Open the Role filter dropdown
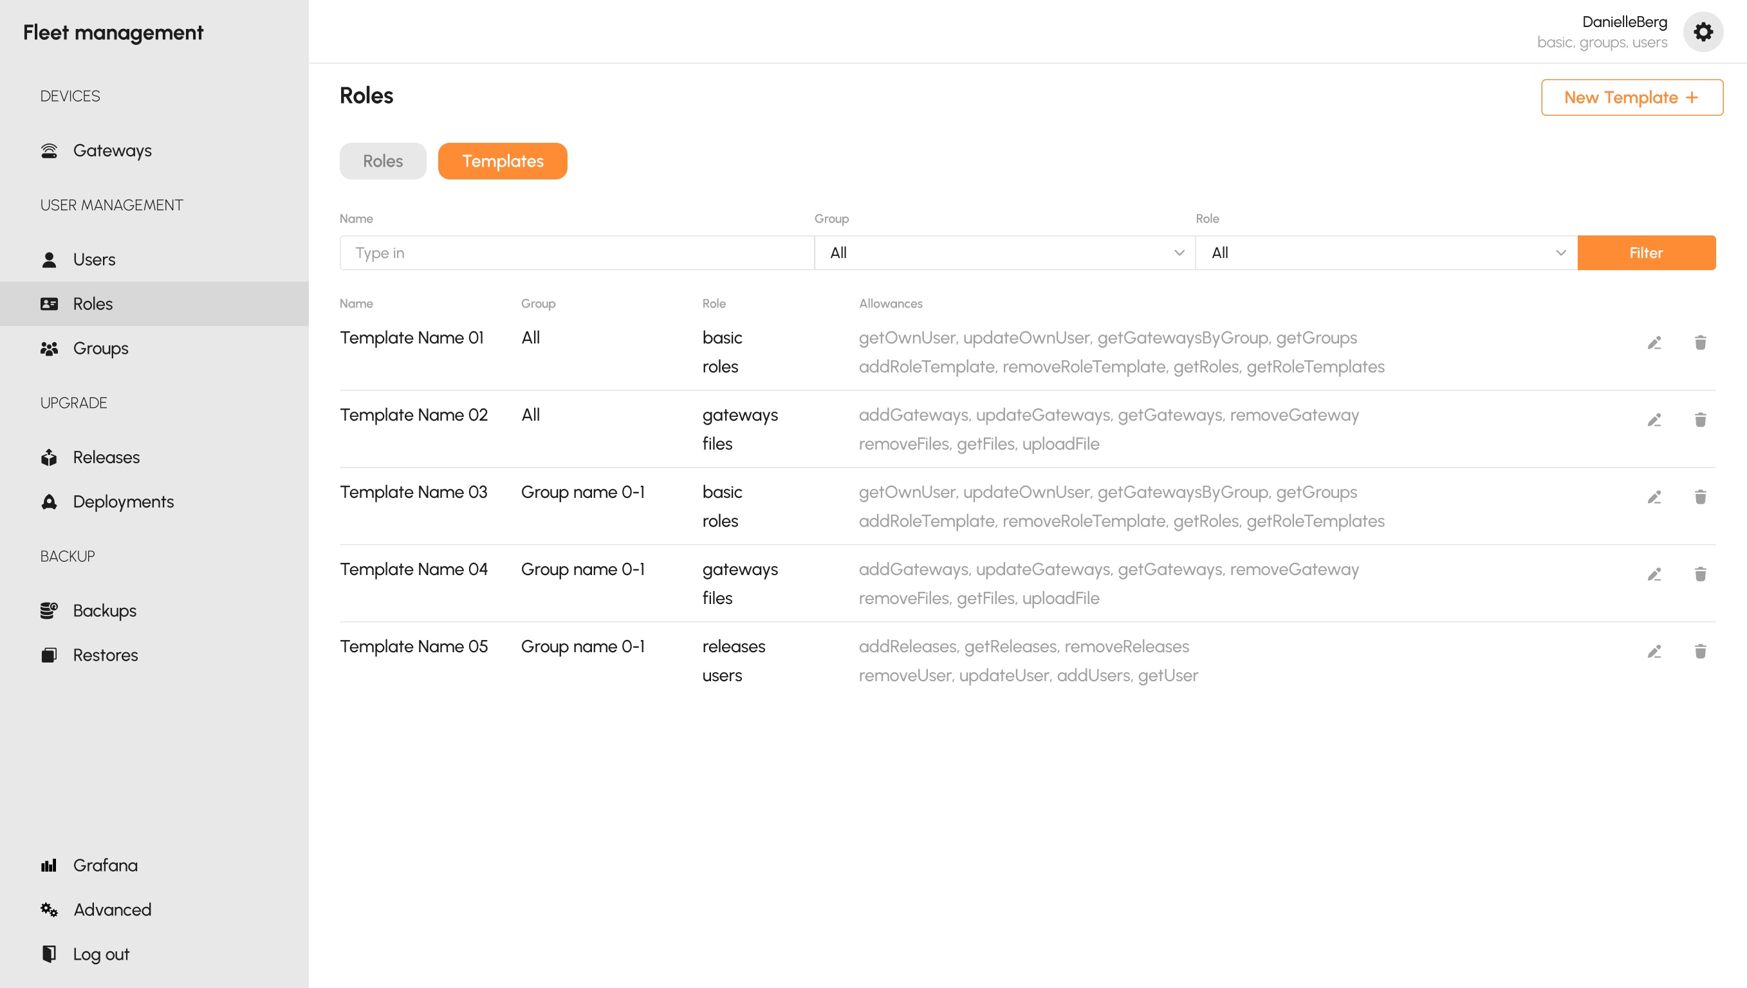 [1386, 253]
